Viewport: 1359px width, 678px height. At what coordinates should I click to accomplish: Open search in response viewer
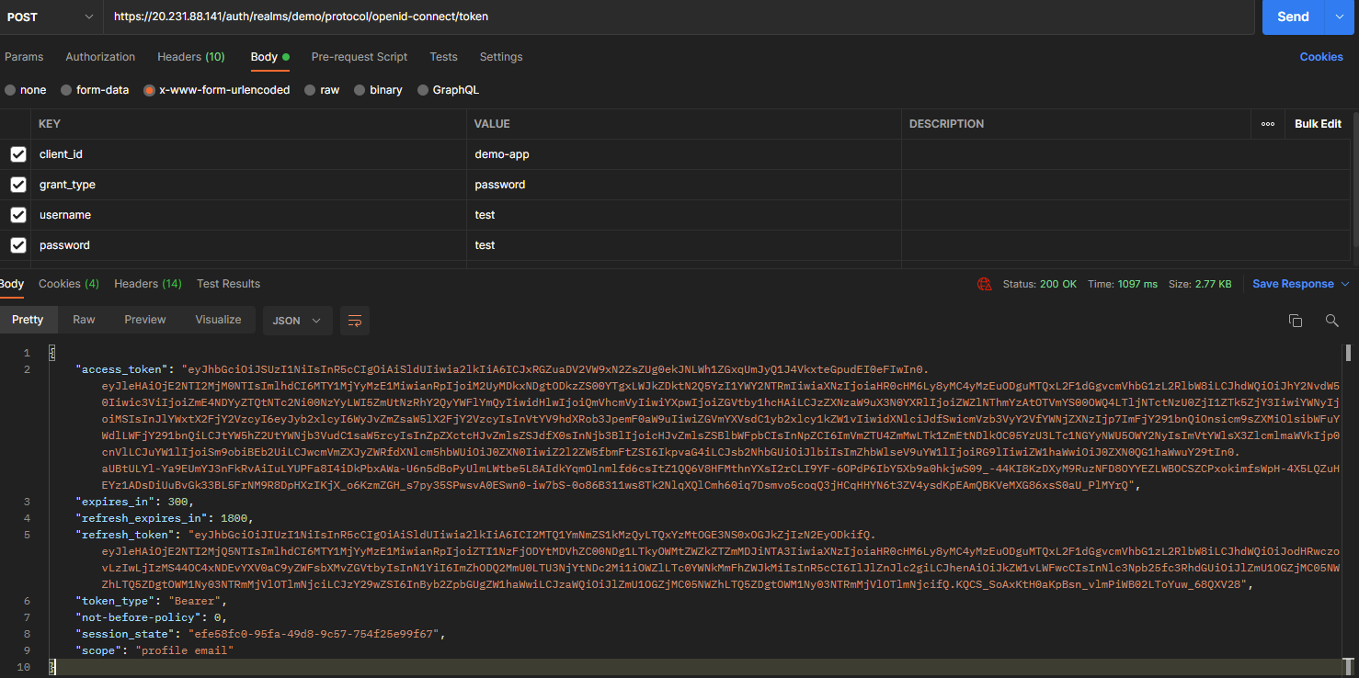tap(1330, 321)
